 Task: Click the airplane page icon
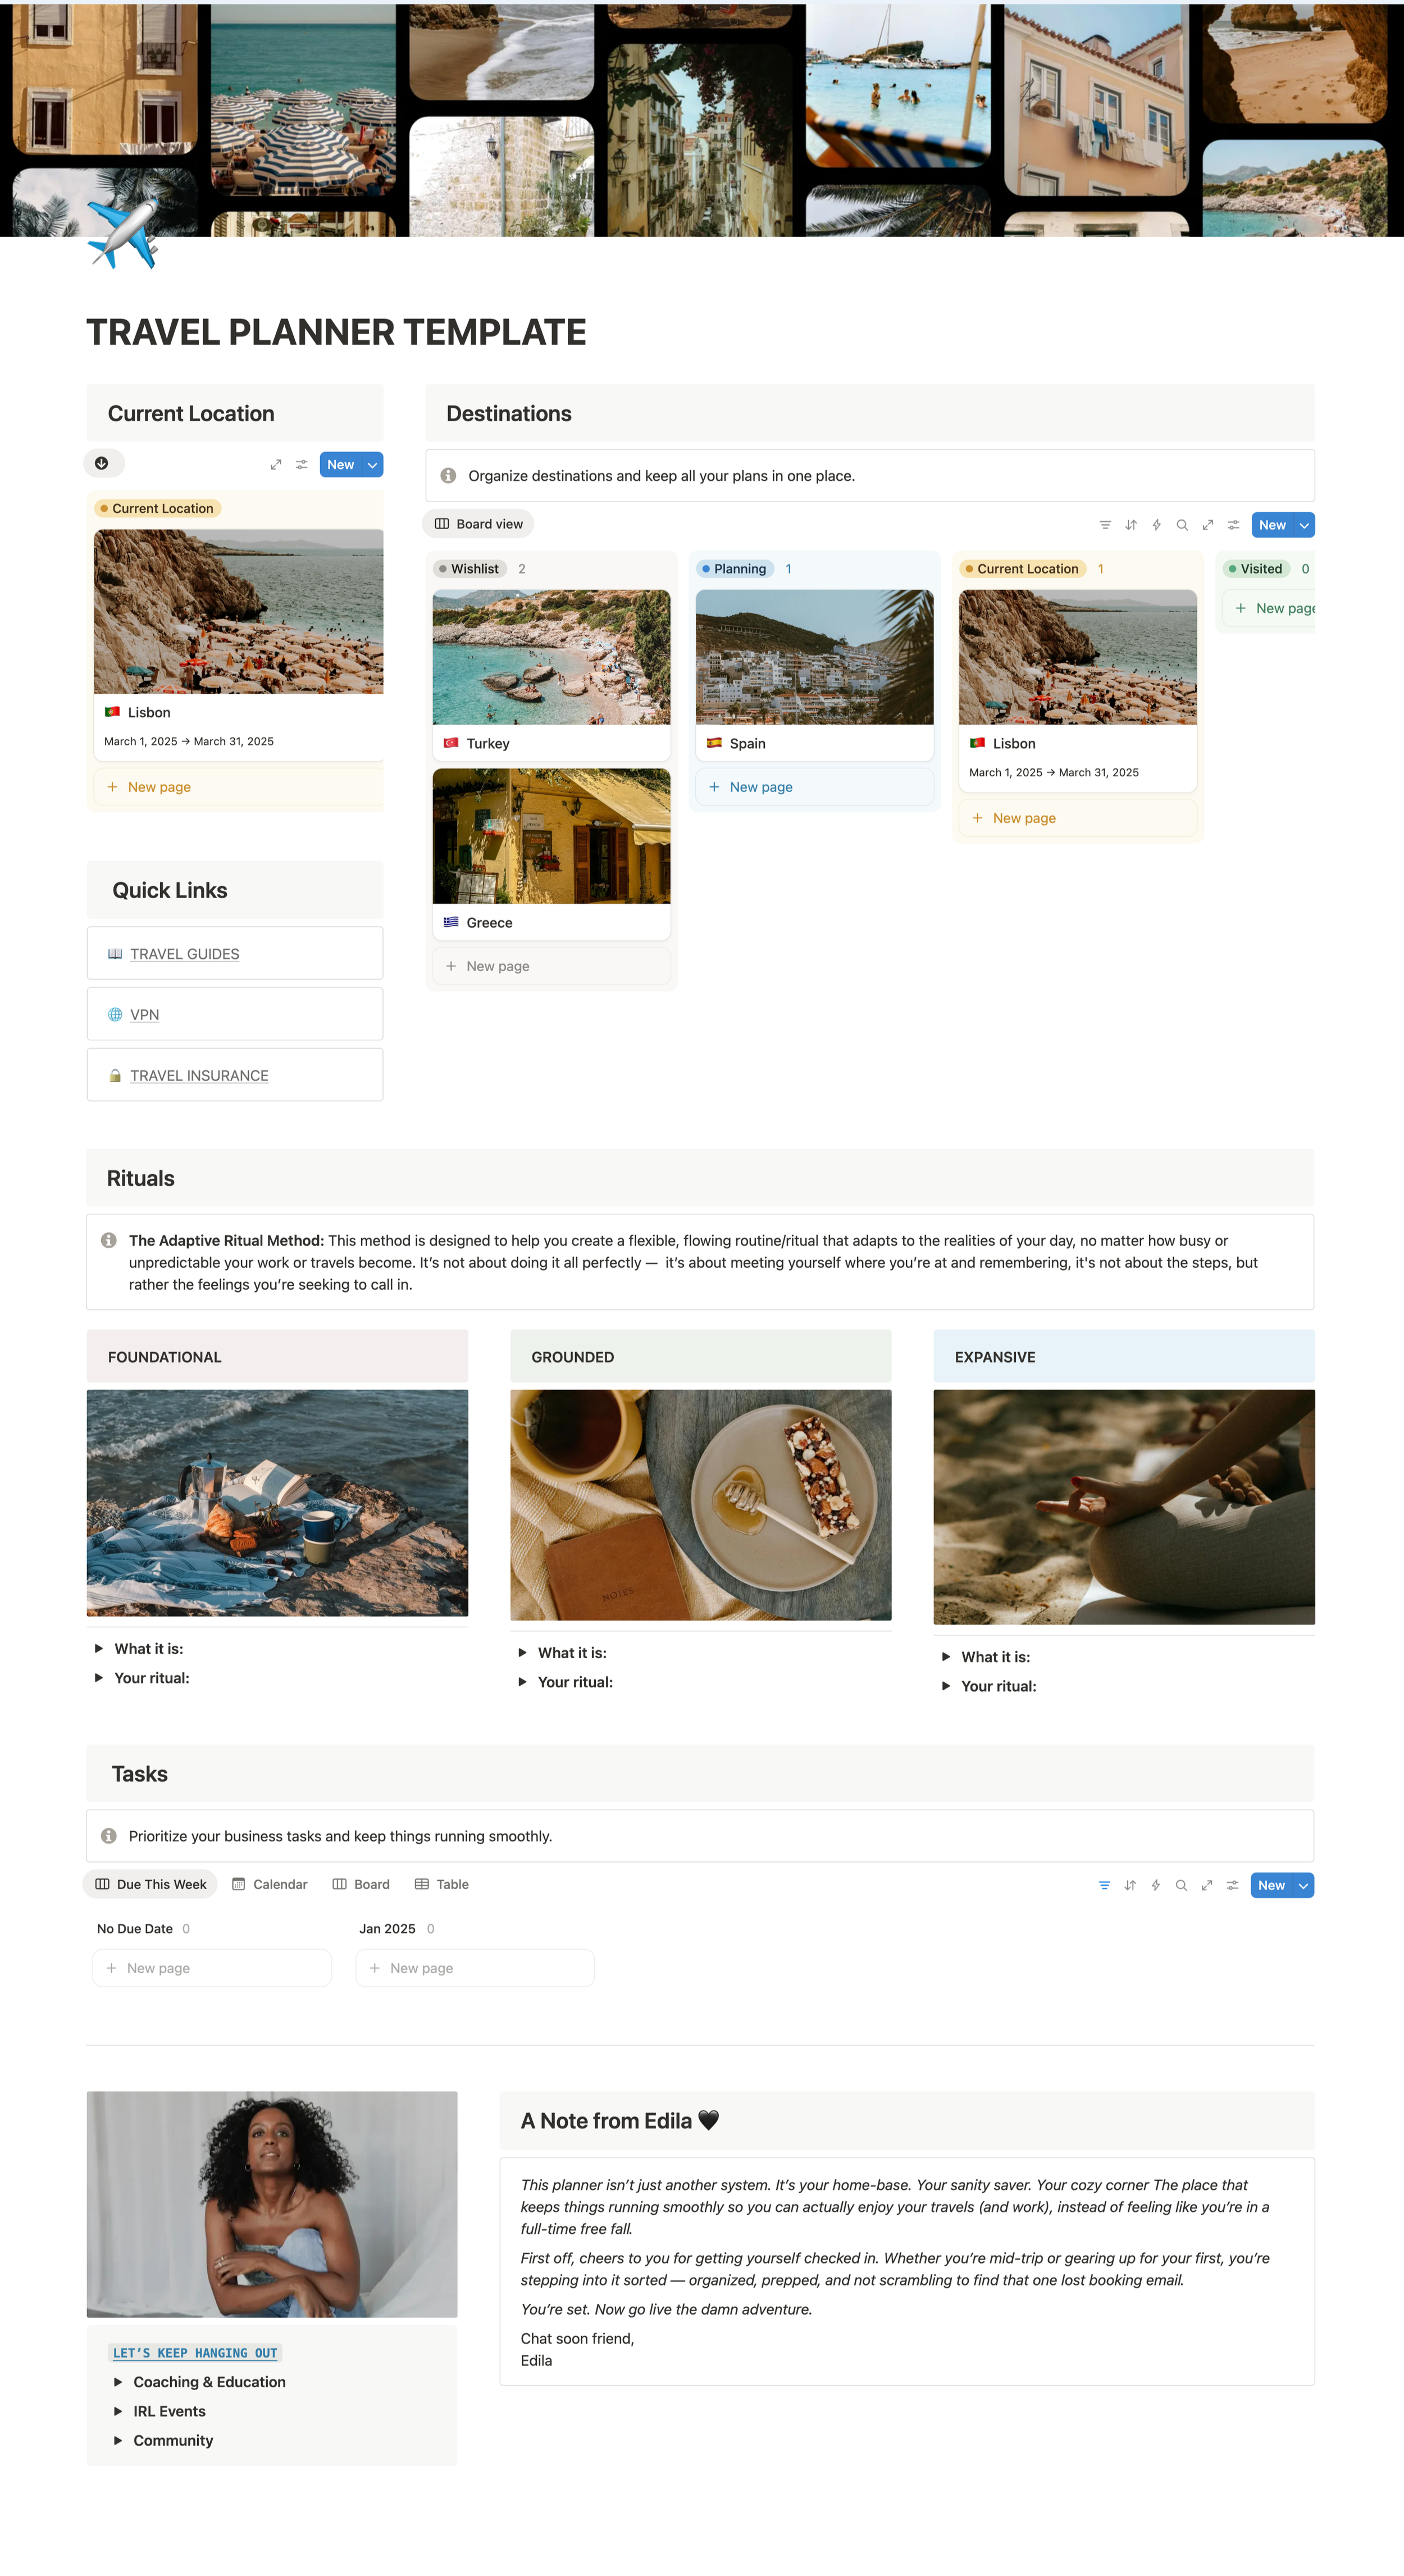[x=123, y=234]
